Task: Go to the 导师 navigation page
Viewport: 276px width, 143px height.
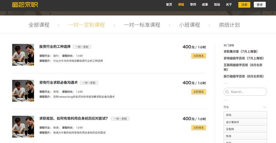Action: coord(193,5)
